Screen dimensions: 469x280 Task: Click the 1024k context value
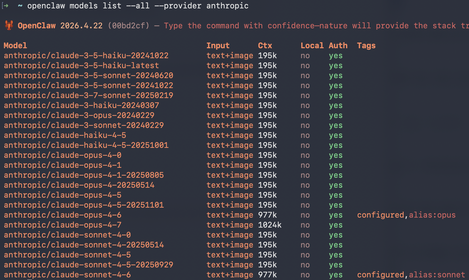270,225
